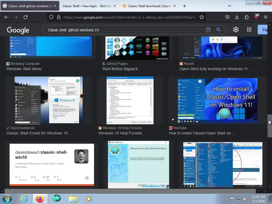Open davestewart/classic-shell-win10 GitHub card image
Screen dimensions: 272x204
click(52, 165)
